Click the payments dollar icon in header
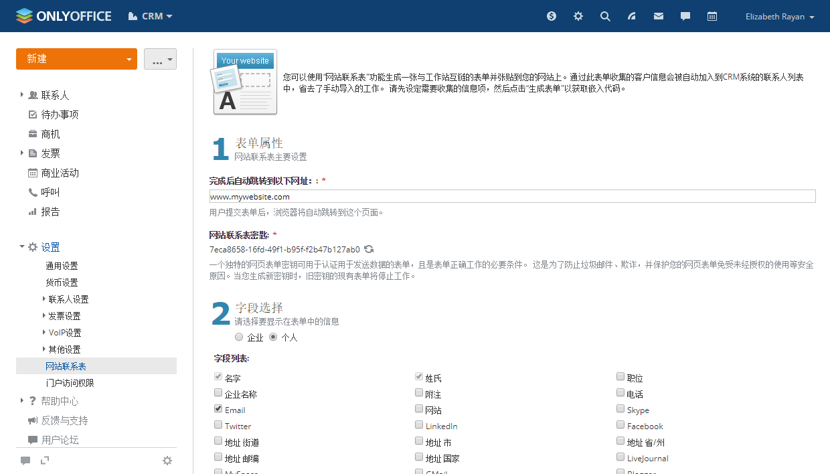This screenshot has height=474, width=830. 552,16
